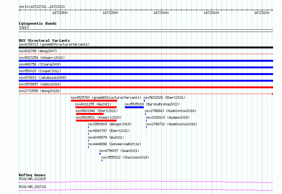Open esv2733595 (Wong2012b) label
This screenshot has height=194, width=282.
pos(40,91)
